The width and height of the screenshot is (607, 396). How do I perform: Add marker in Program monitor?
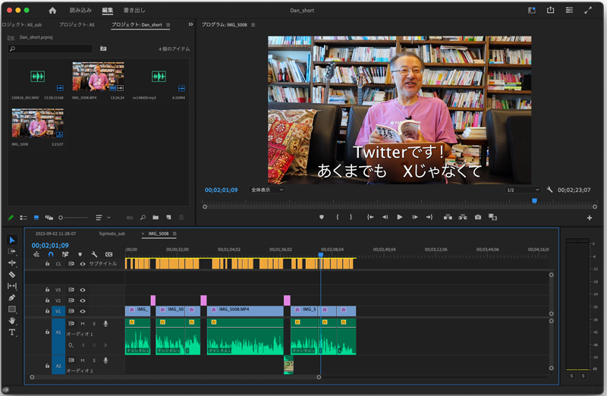tap(321, 217)
